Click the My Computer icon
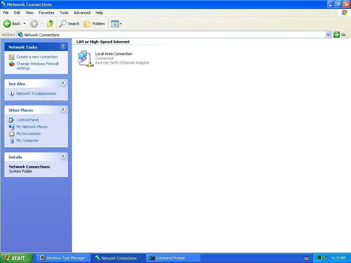Viewport: 351px width, 263px height. click(12, 141)
